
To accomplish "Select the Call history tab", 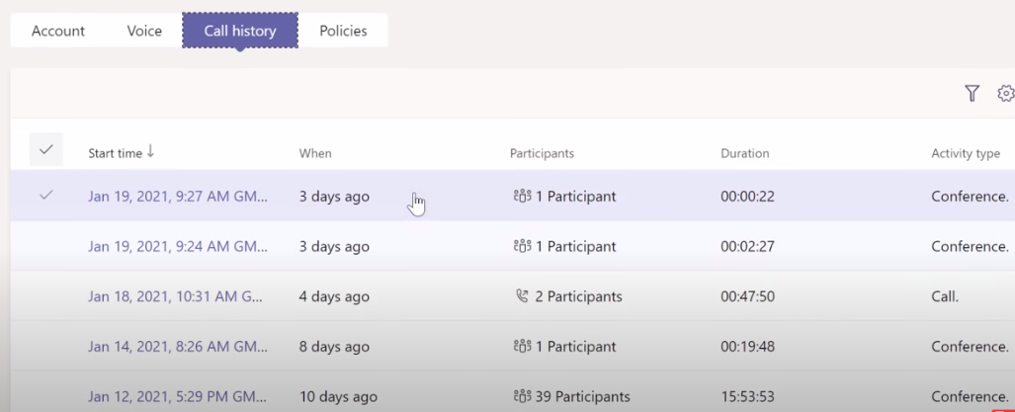I will [x=240, y=31].
